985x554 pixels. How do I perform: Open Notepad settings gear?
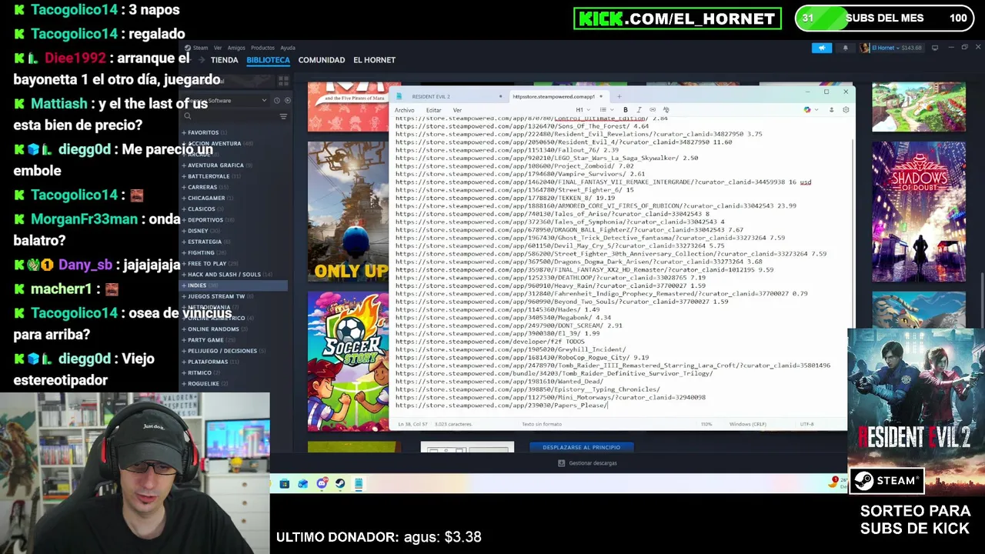click(x=845, y=110)
